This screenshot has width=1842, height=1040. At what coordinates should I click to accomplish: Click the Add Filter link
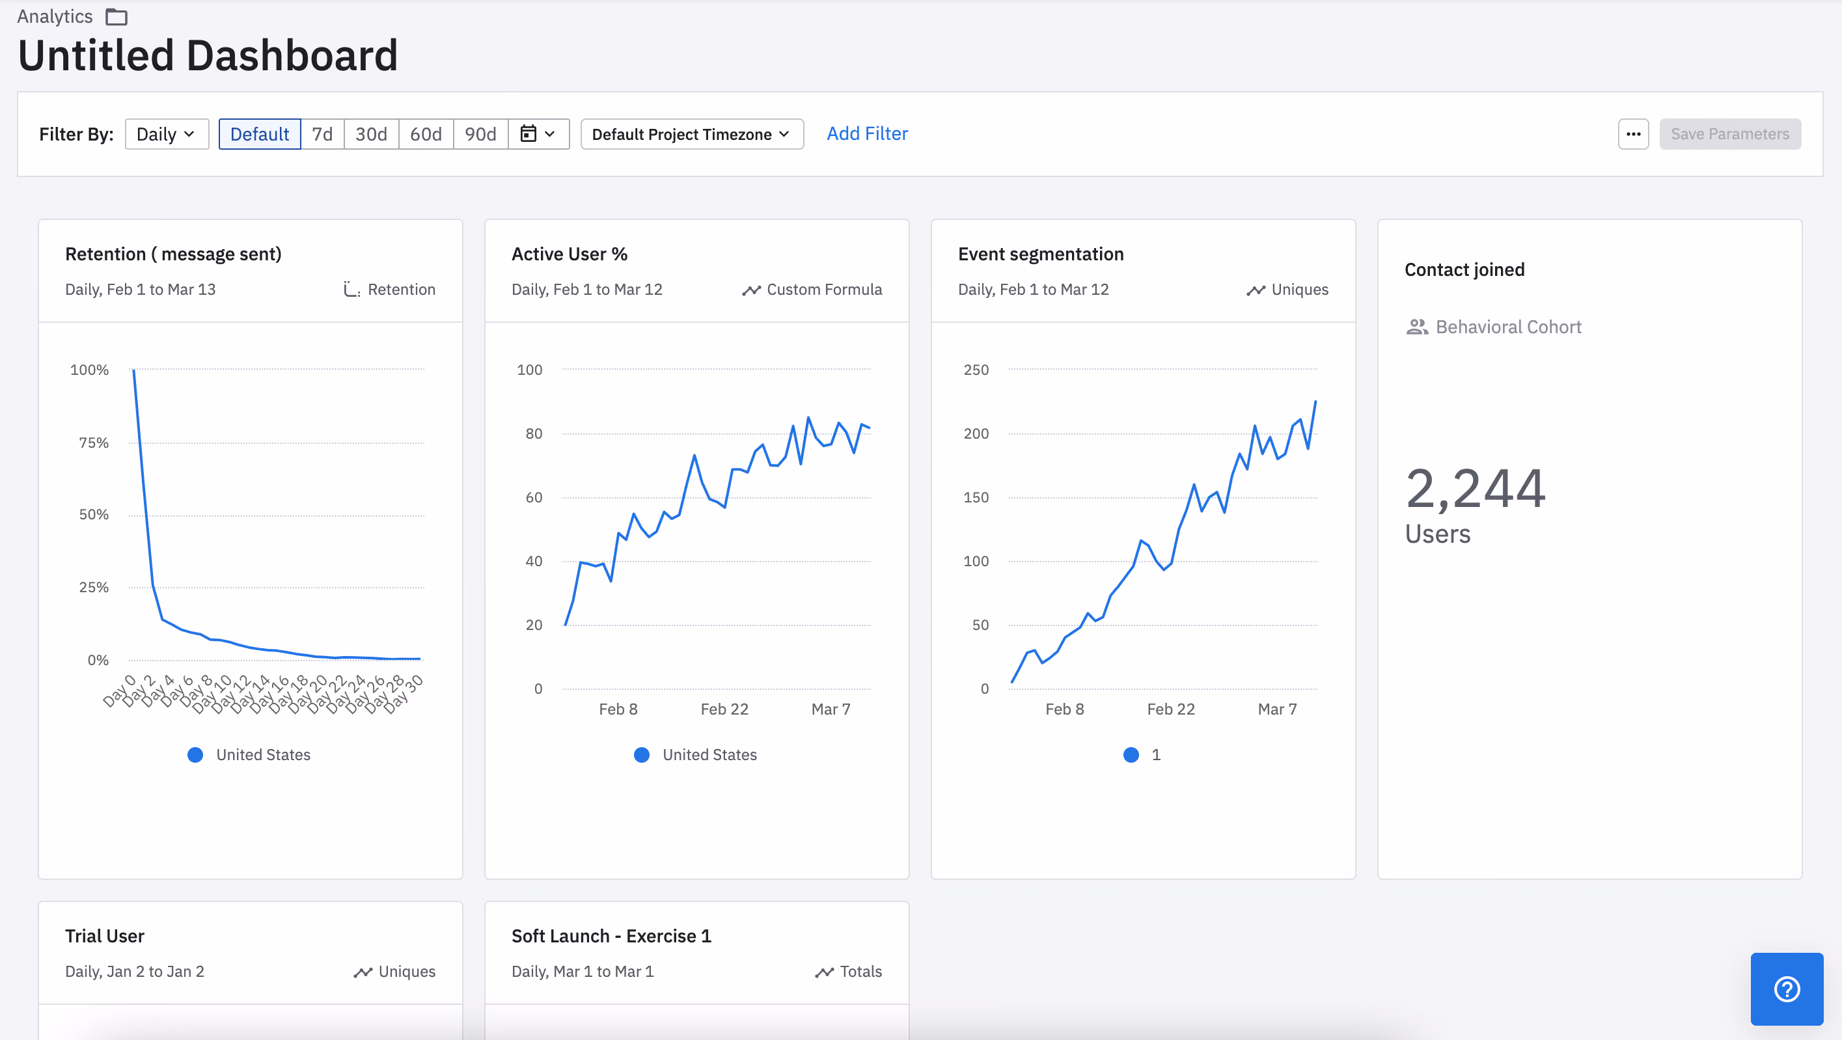pos(867,133)
